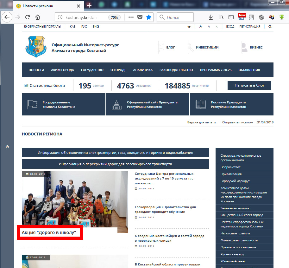Switch site language to ҚАЗ
289x268 pixels.
72,27
